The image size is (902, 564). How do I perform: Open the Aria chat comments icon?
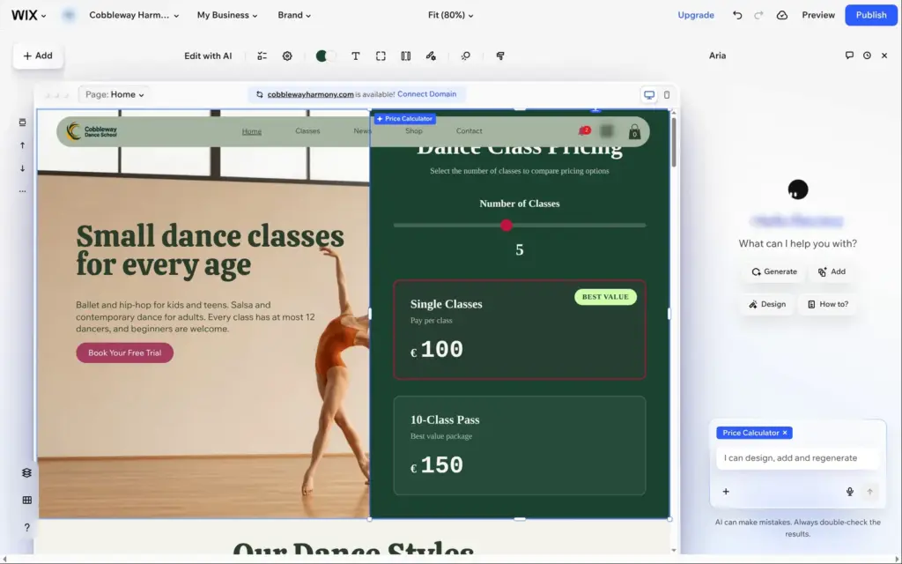point(849,56)
